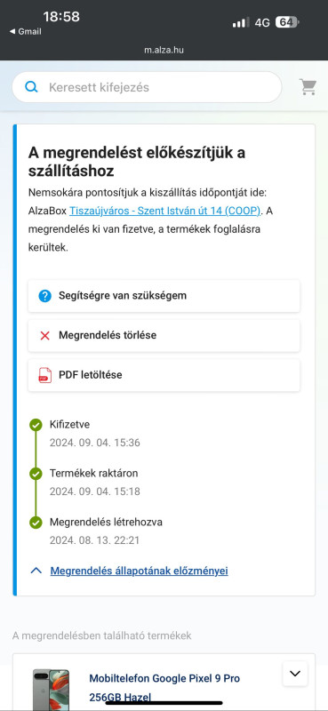Tap the Termékek raktáron green checkmark
Image resolution: width=328 pixels, height=711 pixels.
(36, 474)
